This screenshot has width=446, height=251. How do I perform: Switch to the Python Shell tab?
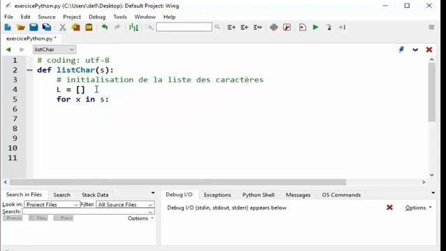(259, 195)
